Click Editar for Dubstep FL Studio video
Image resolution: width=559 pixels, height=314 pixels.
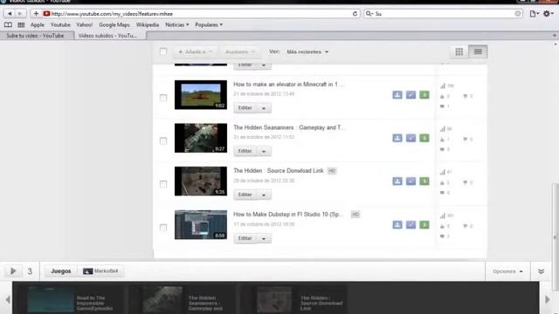coord(245,238)
